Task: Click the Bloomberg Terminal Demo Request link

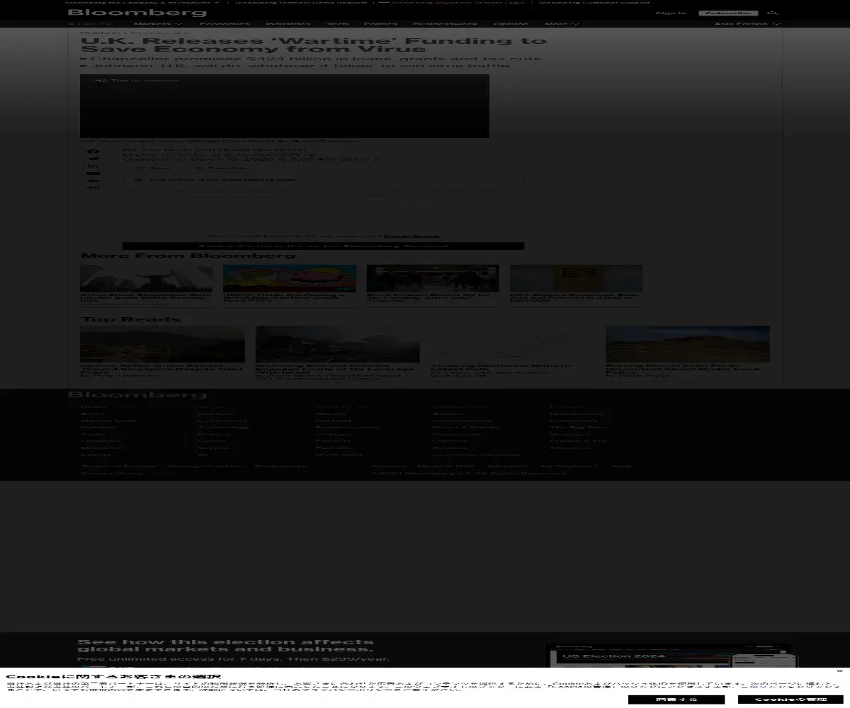Action: pyautogui.click(x=301, y=3)
